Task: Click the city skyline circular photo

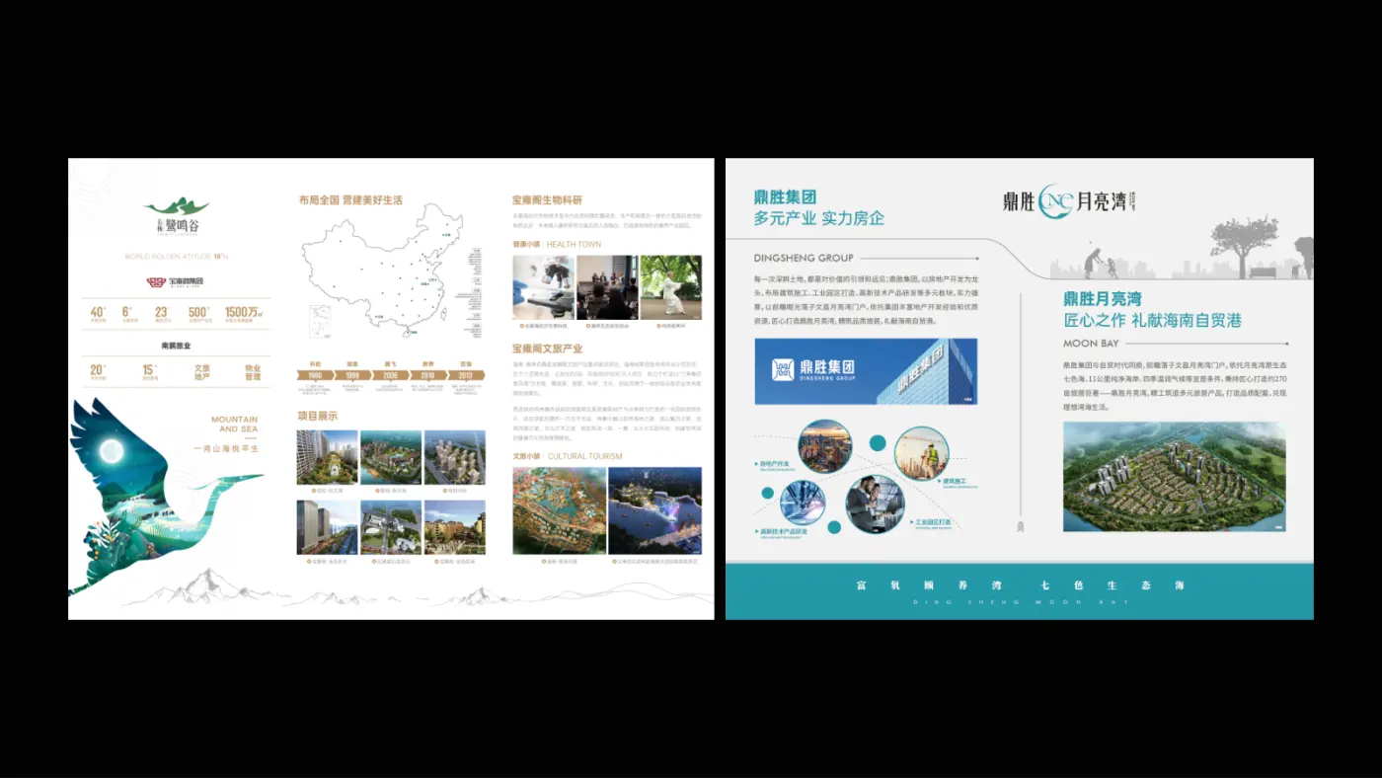Action: coord(825,446)
